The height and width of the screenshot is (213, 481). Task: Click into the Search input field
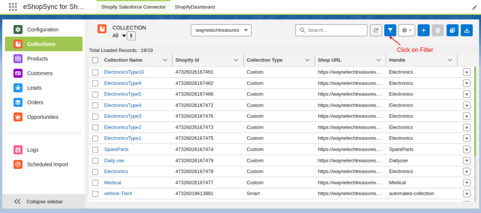pyautogui.click(x=331, y=30)
